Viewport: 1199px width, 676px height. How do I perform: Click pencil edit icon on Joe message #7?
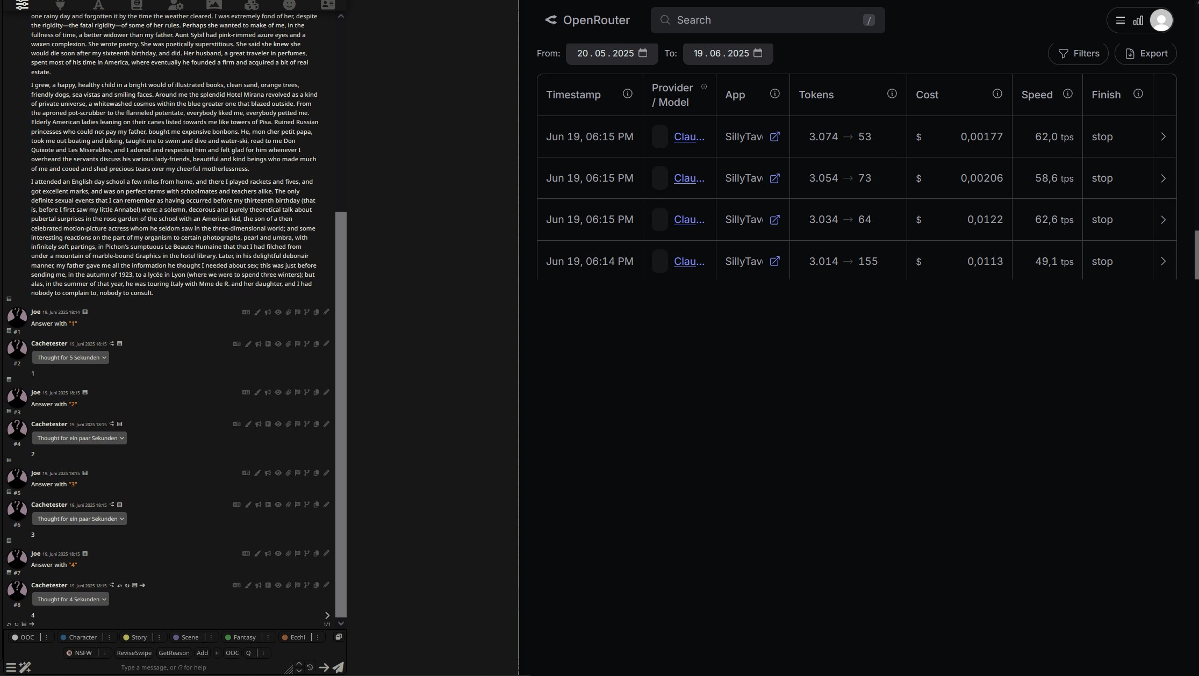(x=326, y=554)
